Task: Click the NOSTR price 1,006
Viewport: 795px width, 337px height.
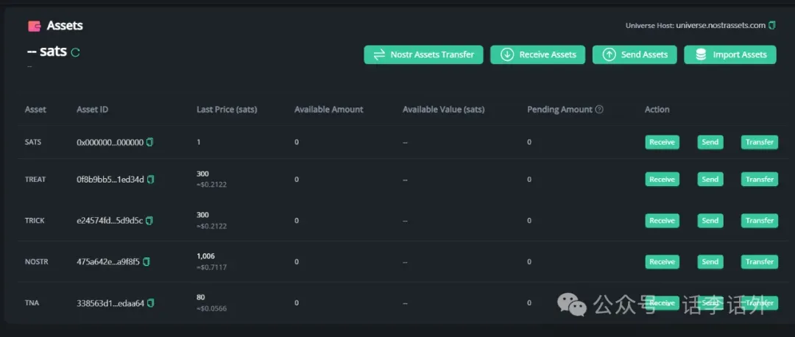Action: pyautogui.click(x=205, y=256)
